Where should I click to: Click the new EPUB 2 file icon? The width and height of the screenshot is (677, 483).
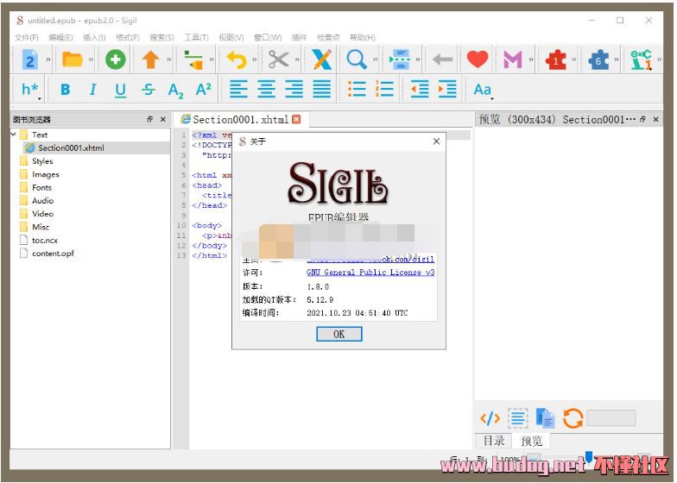[29, 60]
